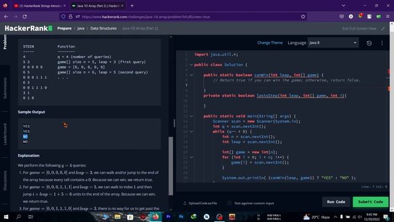Click Change Theme link

click(x=270, y=43)
